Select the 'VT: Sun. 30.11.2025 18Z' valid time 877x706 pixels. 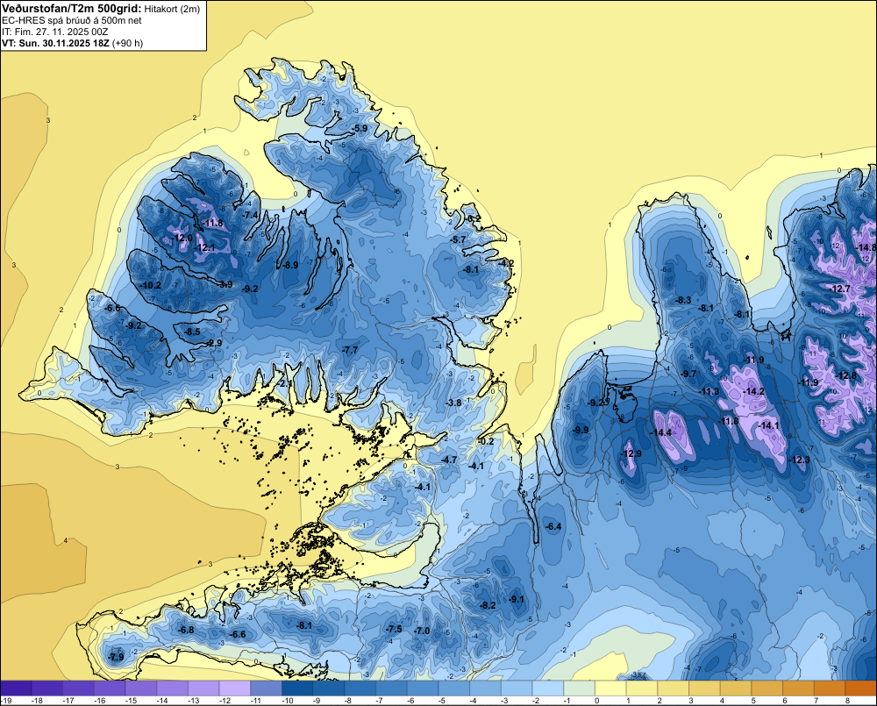56,43
